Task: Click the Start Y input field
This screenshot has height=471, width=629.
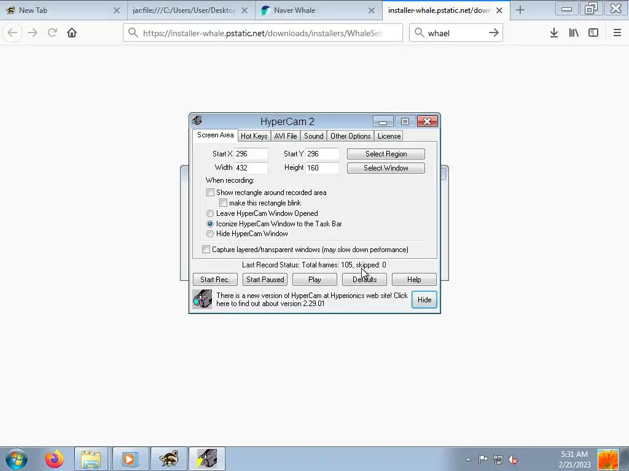Action: 322,154
